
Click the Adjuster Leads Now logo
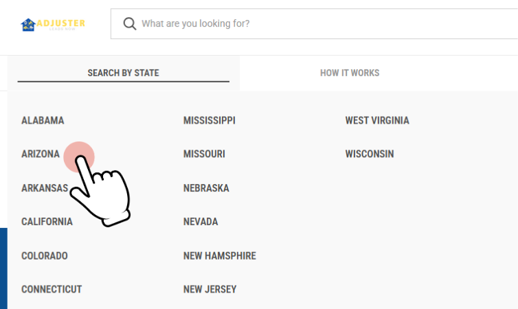[53, 25]
